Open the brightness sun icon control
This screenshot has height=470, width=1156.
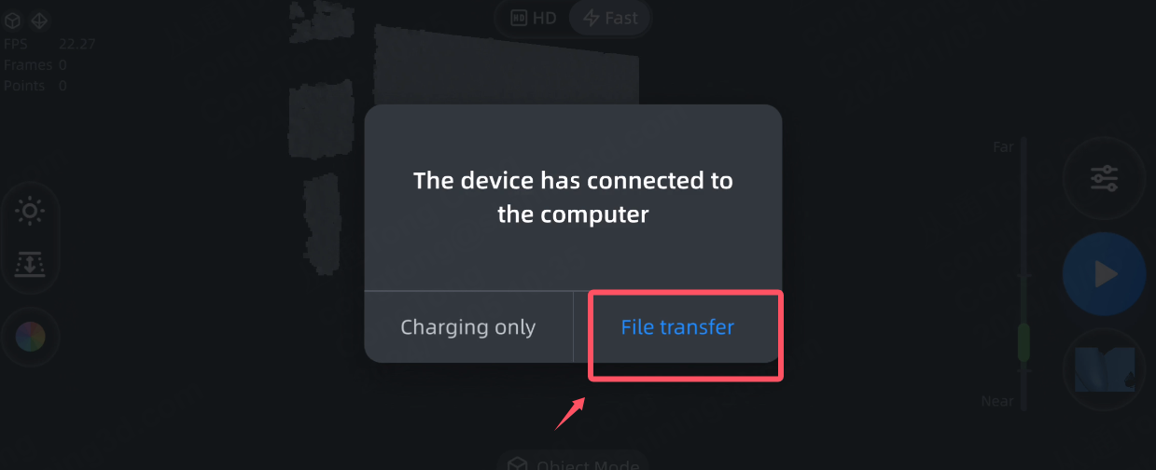click(x=30, y=212)
